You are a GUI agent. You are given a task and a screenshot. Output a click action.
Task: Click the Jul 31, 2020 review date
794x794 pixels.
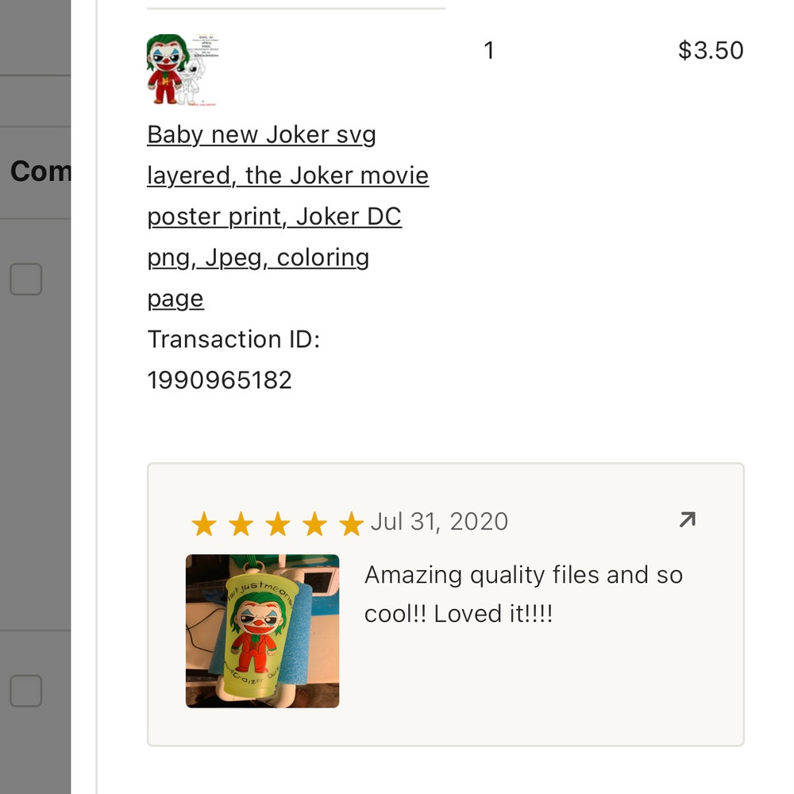439,522
